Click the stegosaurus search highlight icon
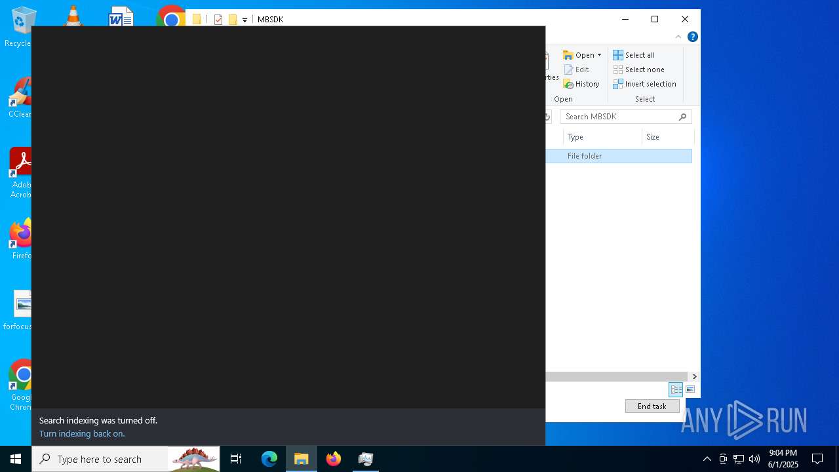This screenshot has height=472, width=839. 195,459
